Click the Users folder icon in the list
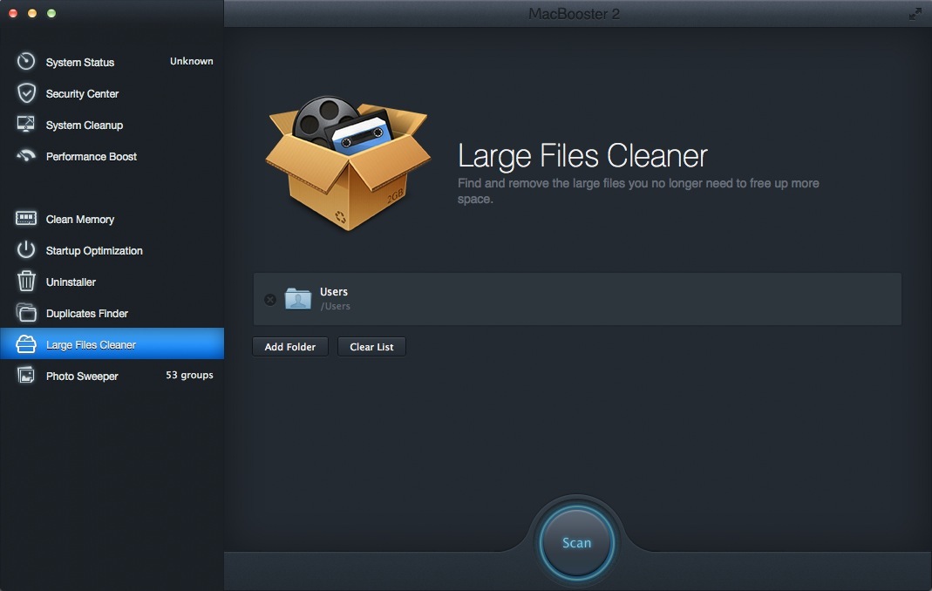This screenshot has height=591, width=932. pyautogui.click(x=298, y=298)
